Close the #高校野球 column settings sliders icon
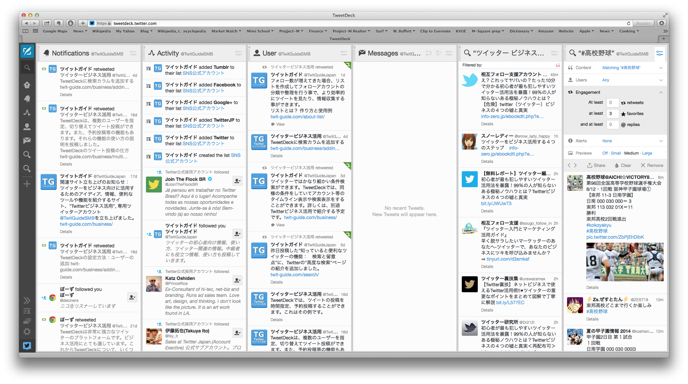 [660, 53]
